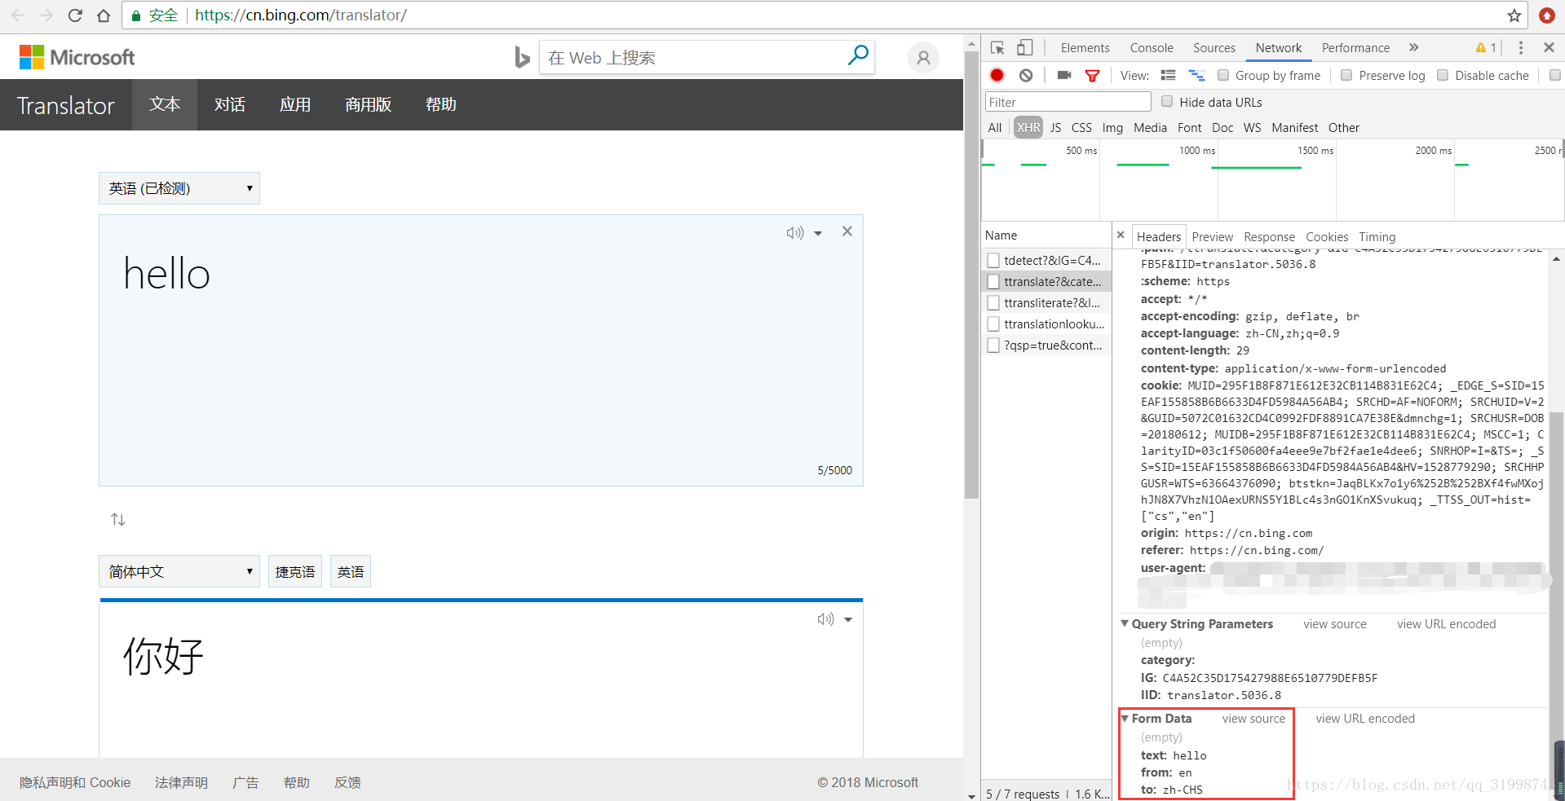This screenshot has width=1565, height=801.
Task: Enable Disable cache checkbox
Action: coord(1443,75)
